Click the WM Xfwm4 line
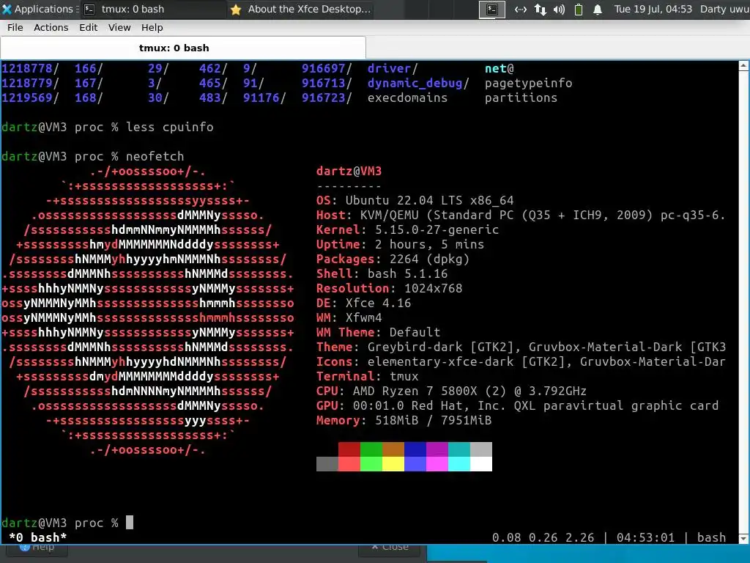Viewport: 750px width, 563px height. [x=349, y=317]
